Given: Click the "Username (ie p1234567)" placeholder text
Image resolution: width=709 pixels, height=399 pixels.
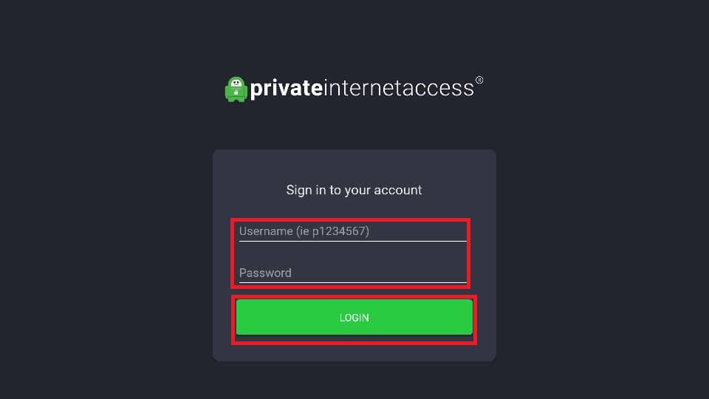Looking at the screenshot, I should coord(304,231).
